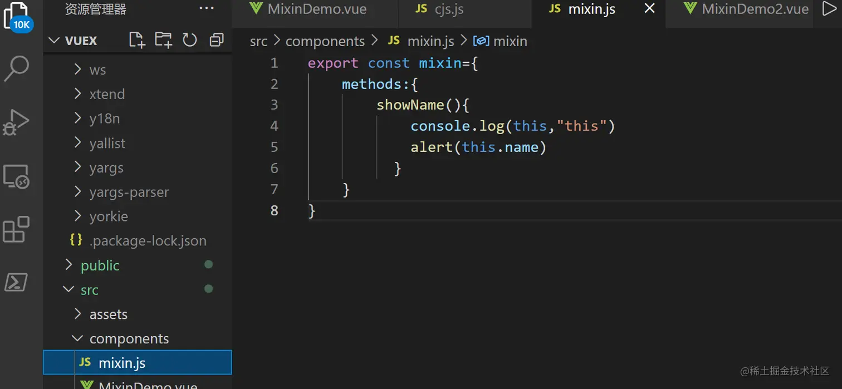Click the mixin symbol icon in breadcrumb

[481, 41]
